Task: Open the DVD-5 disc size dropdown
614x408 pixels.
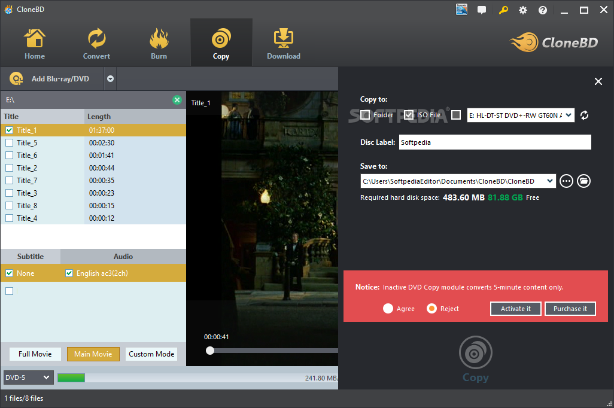Action: point(28,377)
